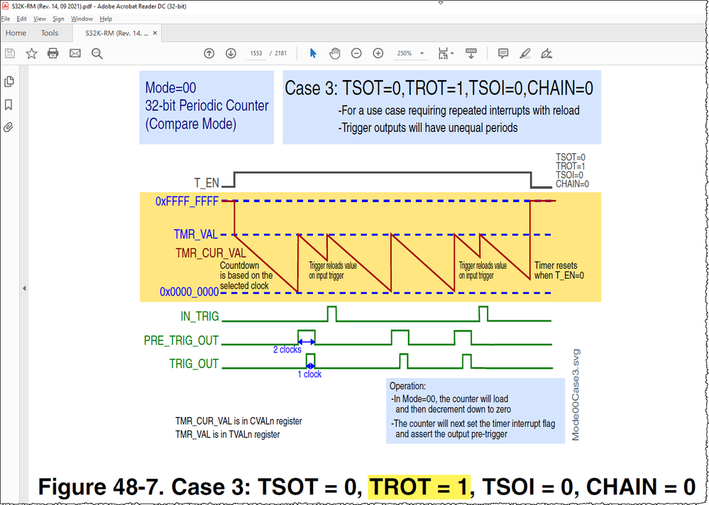Open the page thumbnails panel
The height and width of the screenshot is (505, 709).
pos(9,82)
